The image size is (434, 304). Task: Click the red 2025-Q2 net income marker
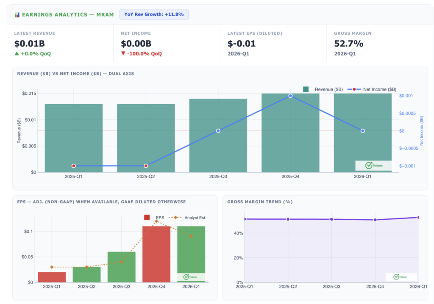[146, 166]
